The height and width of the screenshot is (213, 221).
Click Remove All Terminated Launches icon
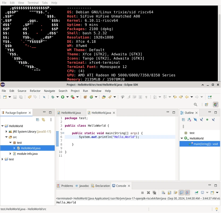coord(155,193)
